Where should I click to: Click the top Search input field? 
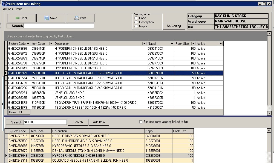pos(59,26)
